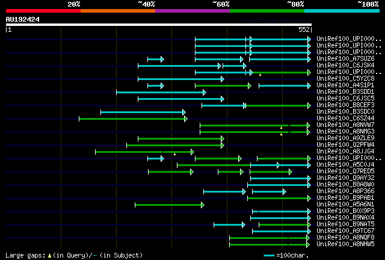Select the UniRef100_B9NAT5 label
This screenshot has height=260, width=385.
tap(345, 224)
